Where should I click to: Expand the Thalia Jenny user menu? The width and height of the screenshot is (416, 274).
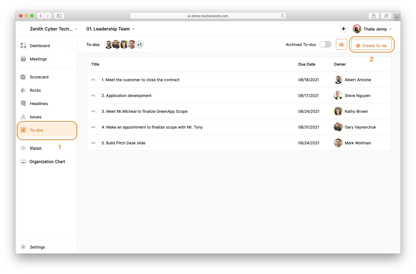coord(390,29)
